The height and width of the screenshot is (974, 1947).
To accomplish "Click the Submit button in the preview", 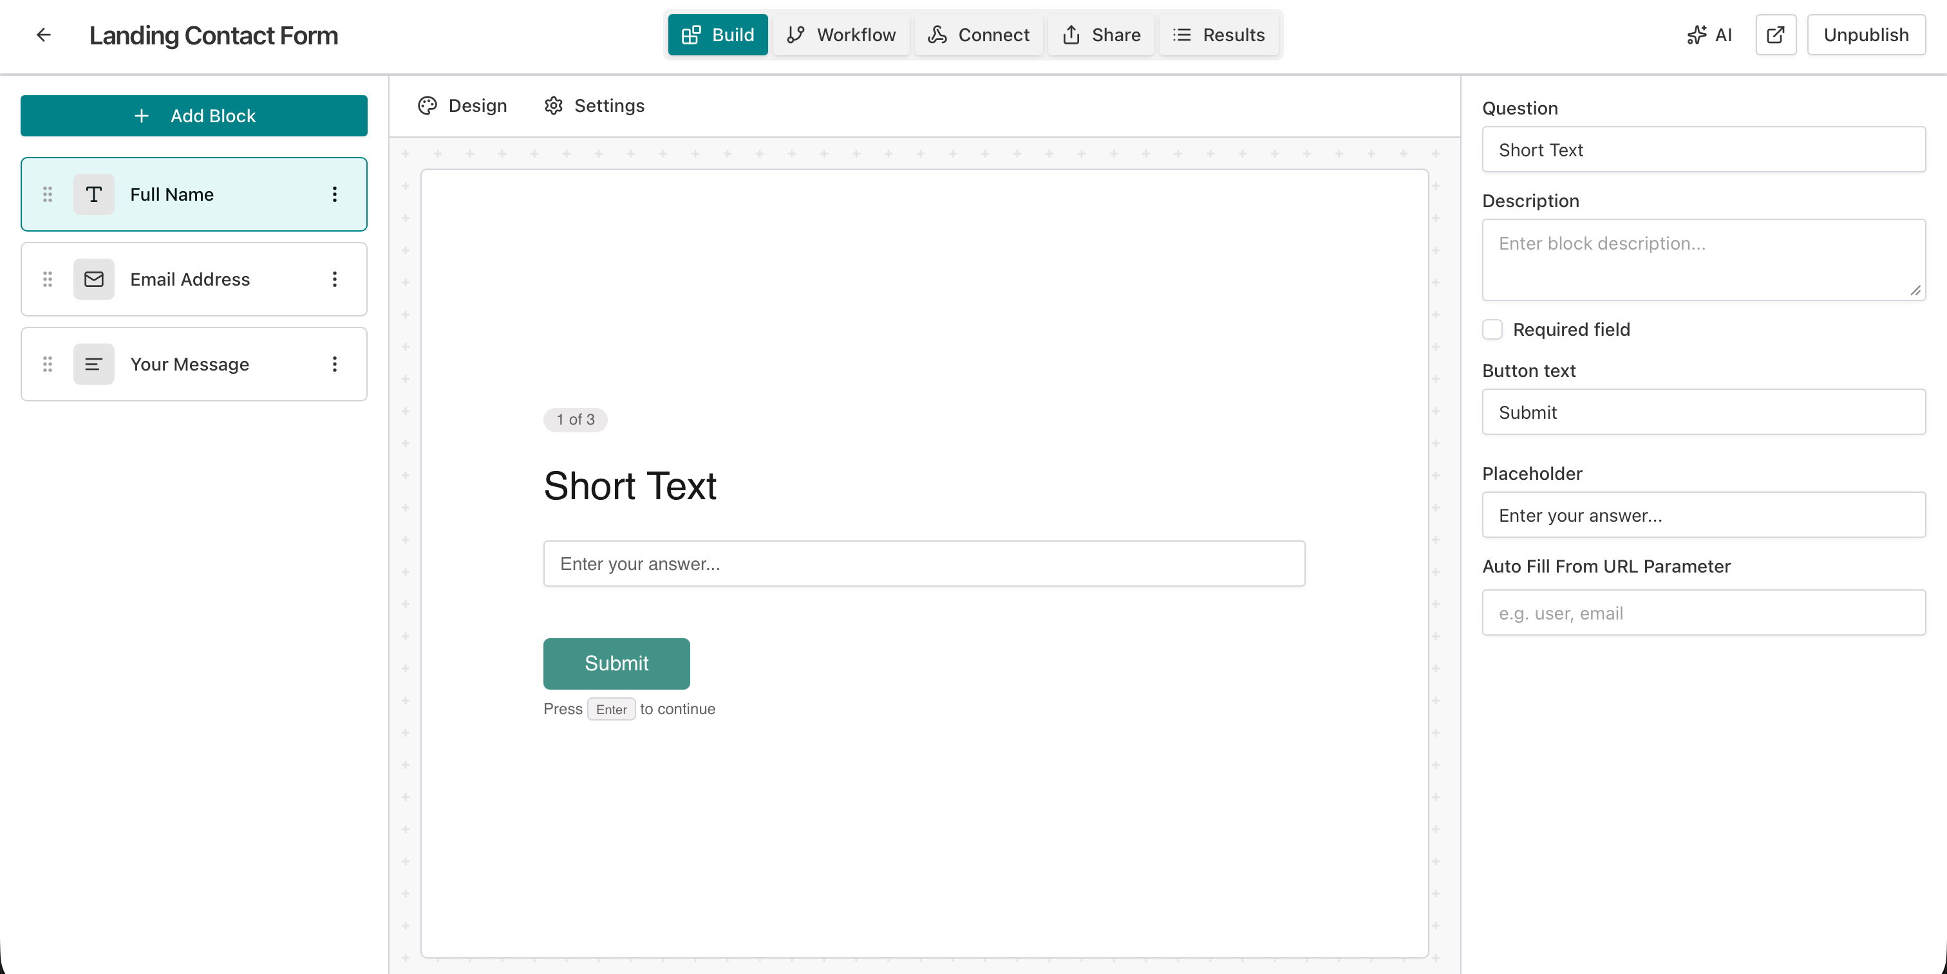I will coord(616,664).
